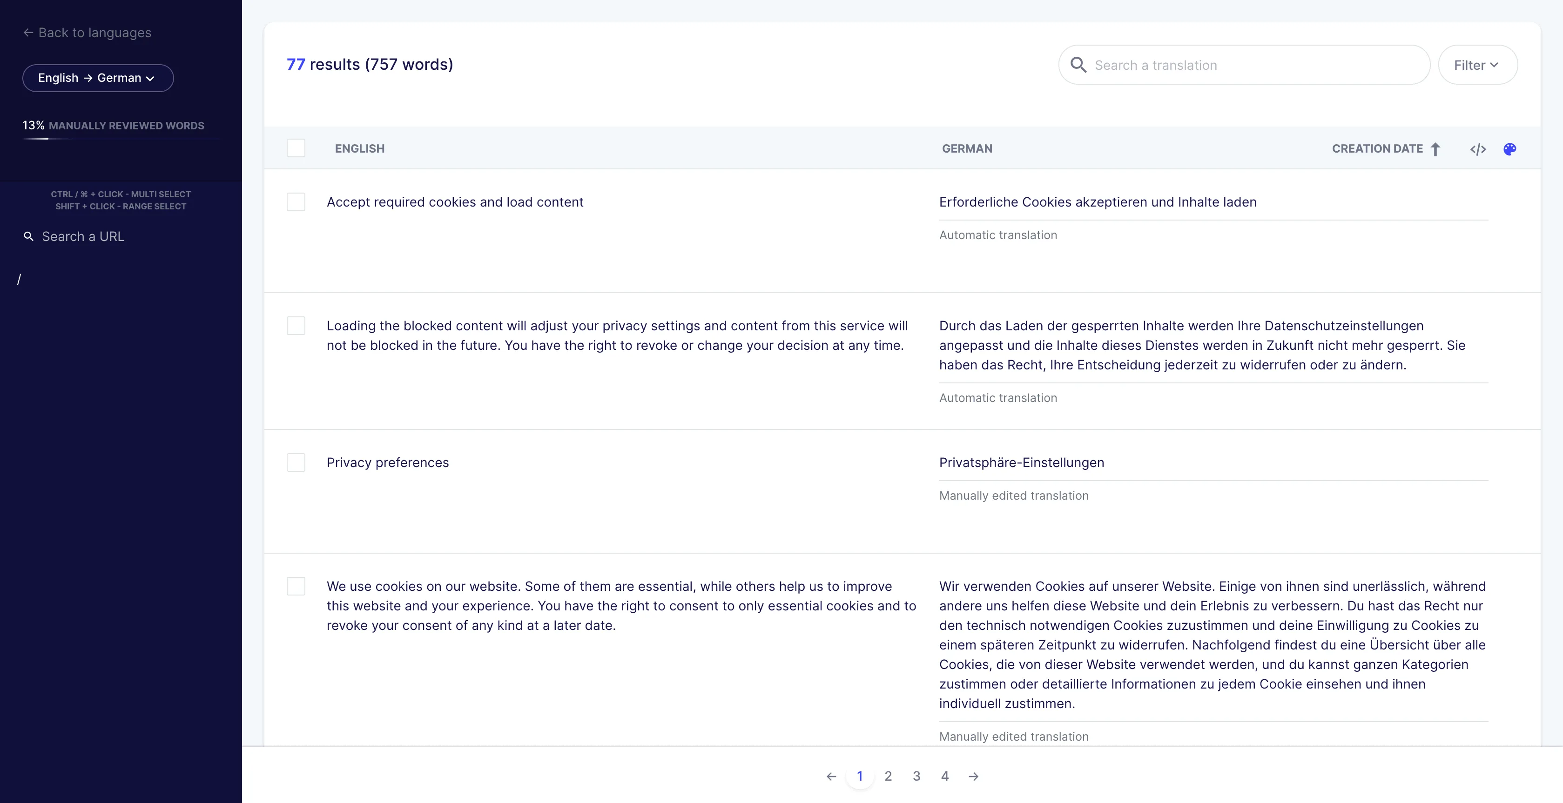Expand the Filter dropdown
Screen dimensions: 1563x803
tap(1477, 65)
